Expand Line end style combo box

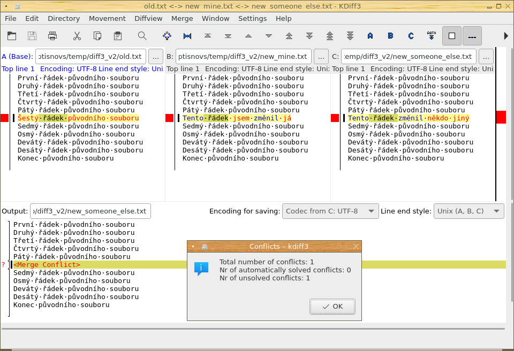pos(468,211)
